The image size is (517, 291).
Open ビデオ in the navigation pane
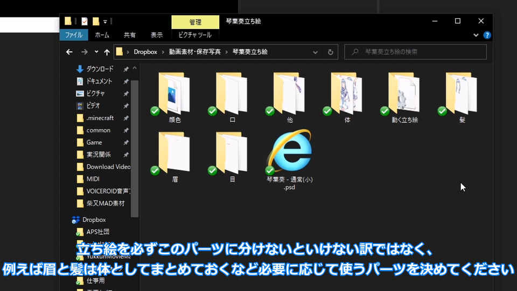pos(93,106)
